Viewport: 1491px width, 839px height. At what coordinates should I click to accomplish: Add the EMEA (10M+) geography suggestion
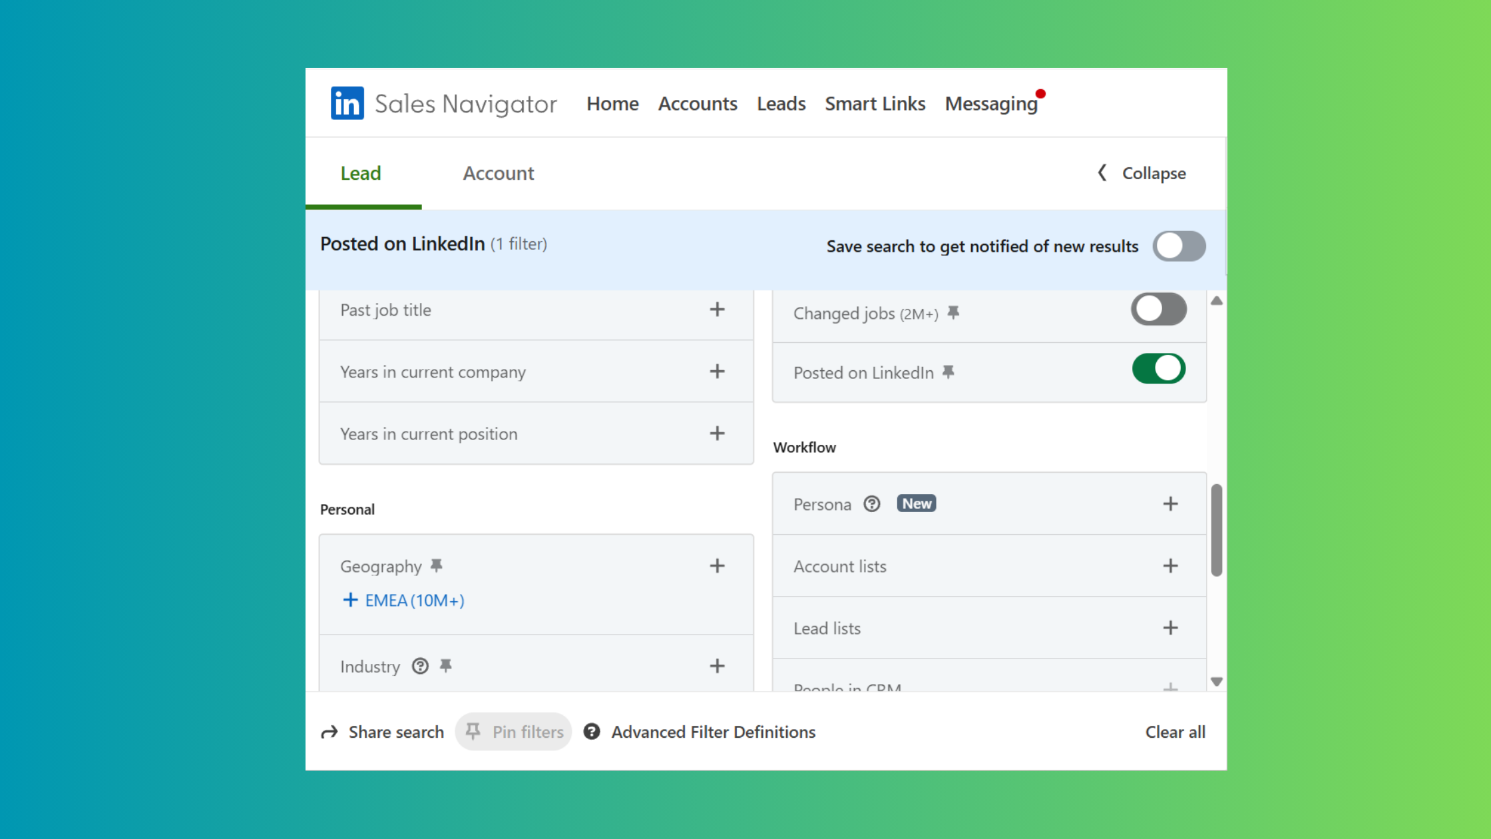[x=403, y=600]
